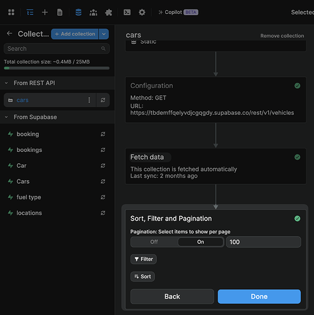Open the pages document icon
This screenshot has width=314, height=315.
coord(60,12)
